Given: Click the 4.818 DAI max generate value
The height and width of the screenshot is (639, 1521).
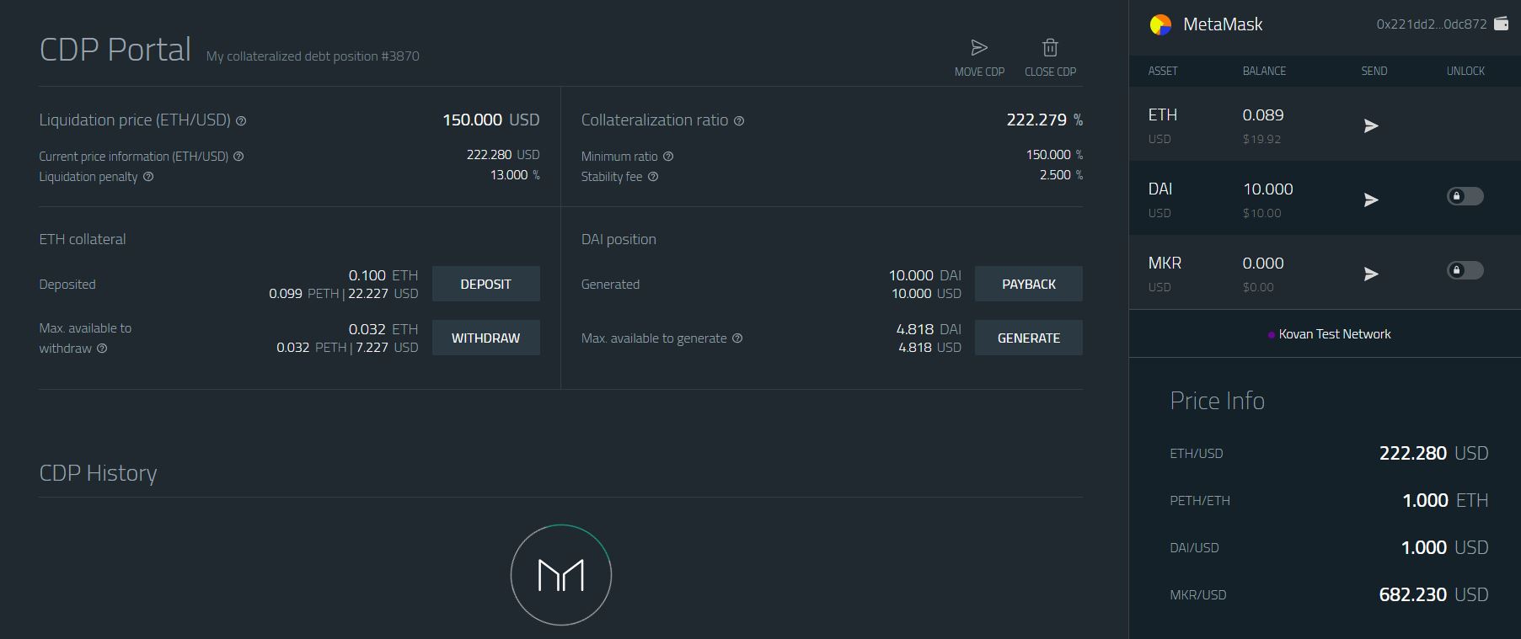Looking at the screenshot, I should (929, 329).
